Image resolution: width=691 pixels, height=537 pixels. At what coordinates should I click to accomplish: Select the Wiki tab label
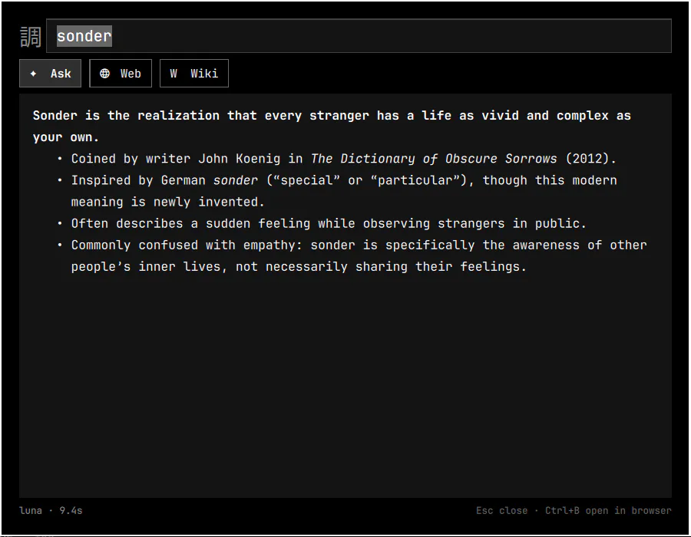point(204,74)
